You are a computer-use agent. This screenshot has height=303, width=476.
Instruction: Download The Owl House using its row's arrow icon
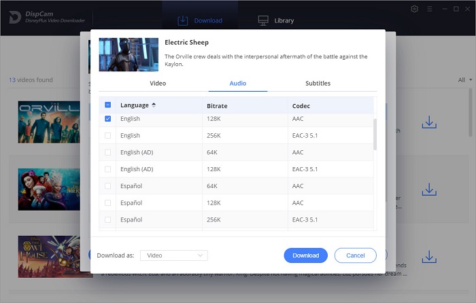click(x=429, y=257)
